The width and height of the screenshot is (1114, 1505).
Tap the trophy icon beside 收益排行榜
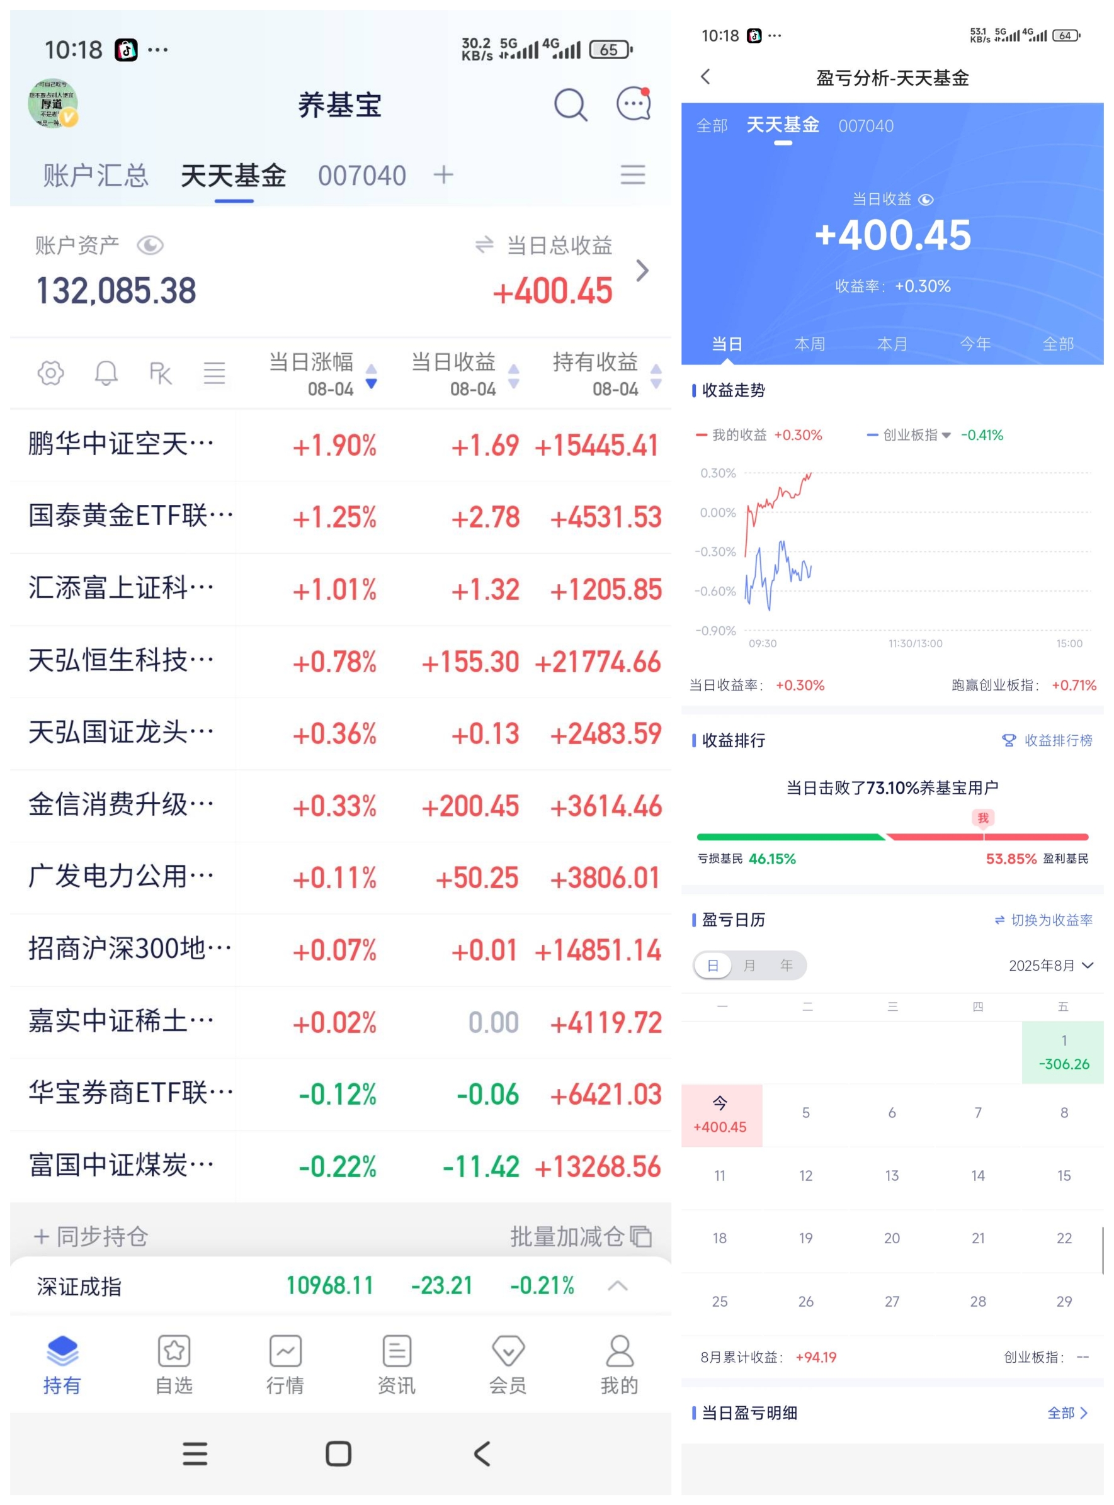pyautogui.click(x=1009, y=740)
